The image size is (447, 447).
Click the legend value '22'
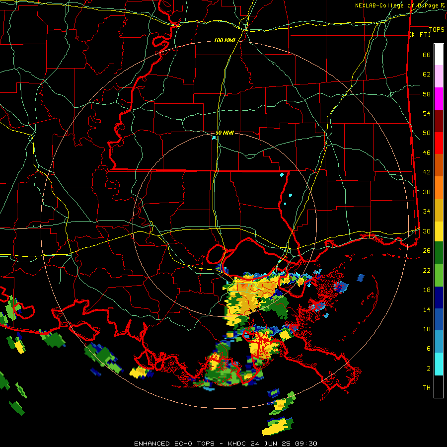(427, 271)
